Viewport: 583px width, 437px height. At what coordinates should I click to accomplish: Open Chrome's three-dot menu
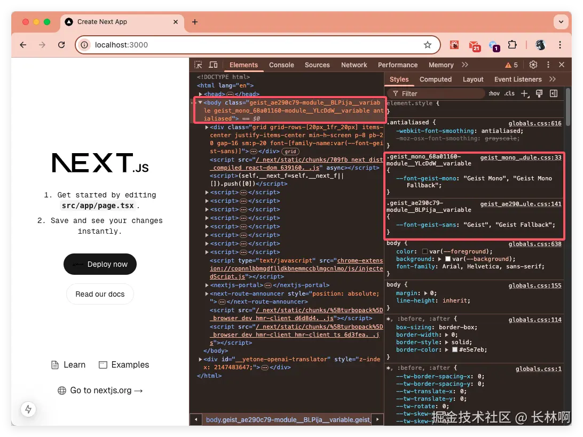click(x=560, y=45)
